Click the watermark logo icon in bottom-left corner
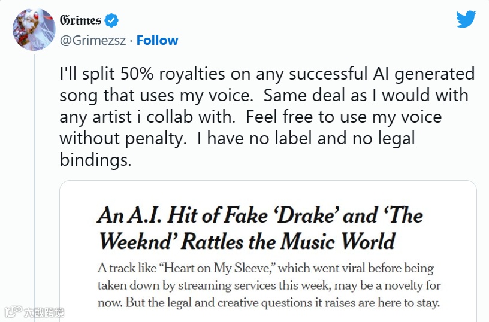 click(12, 312)
